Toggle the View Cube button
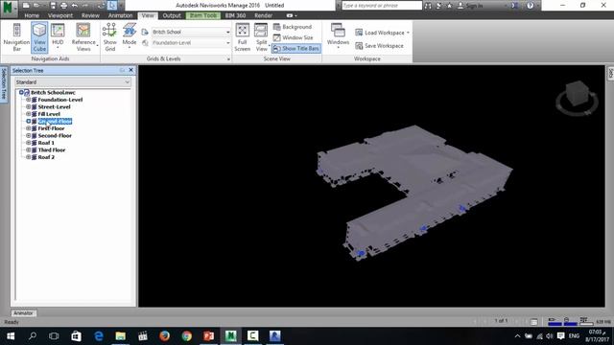Image resolution: width=614 pixels, height=345 pixels. click(x=39, y=37)
